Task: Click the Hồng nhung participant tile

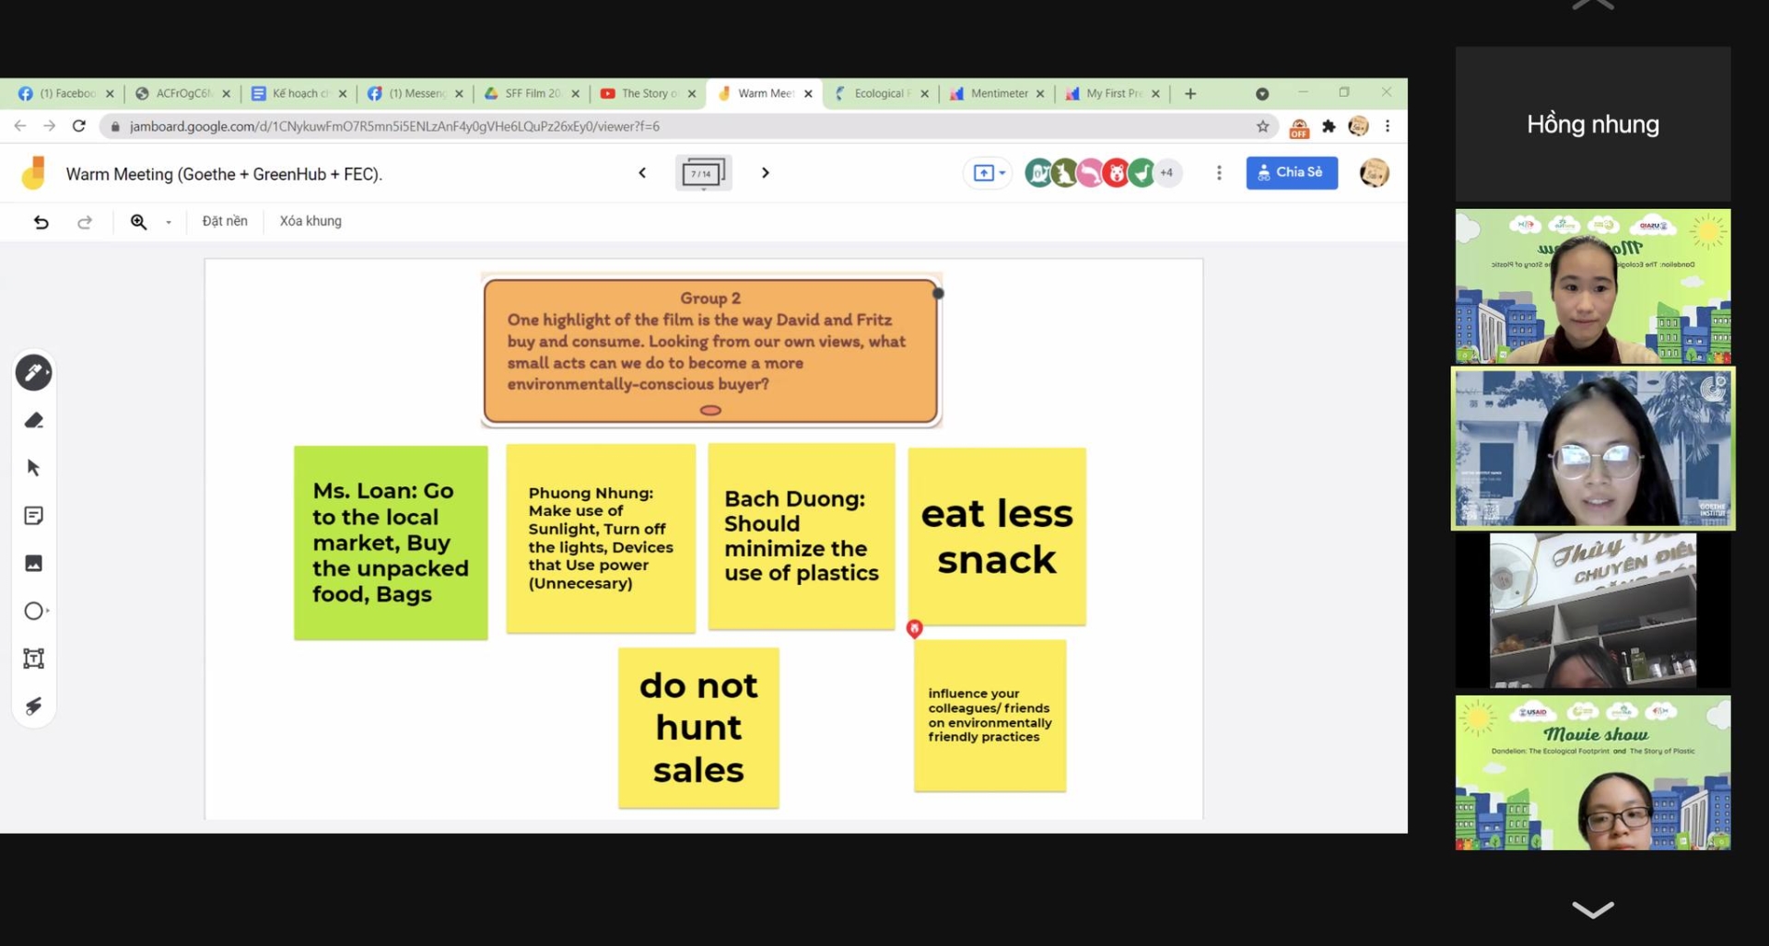Action: (1592, 124)
